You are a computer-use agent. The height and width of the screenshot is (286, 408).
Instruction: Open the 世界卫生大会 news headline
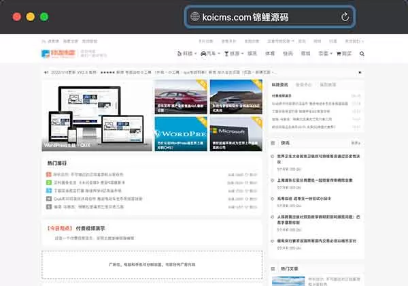tap(318, 159)
